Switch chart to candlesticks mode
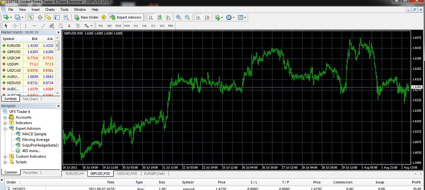This screenshot has height=190, width=425. click(x=160, y=17)
